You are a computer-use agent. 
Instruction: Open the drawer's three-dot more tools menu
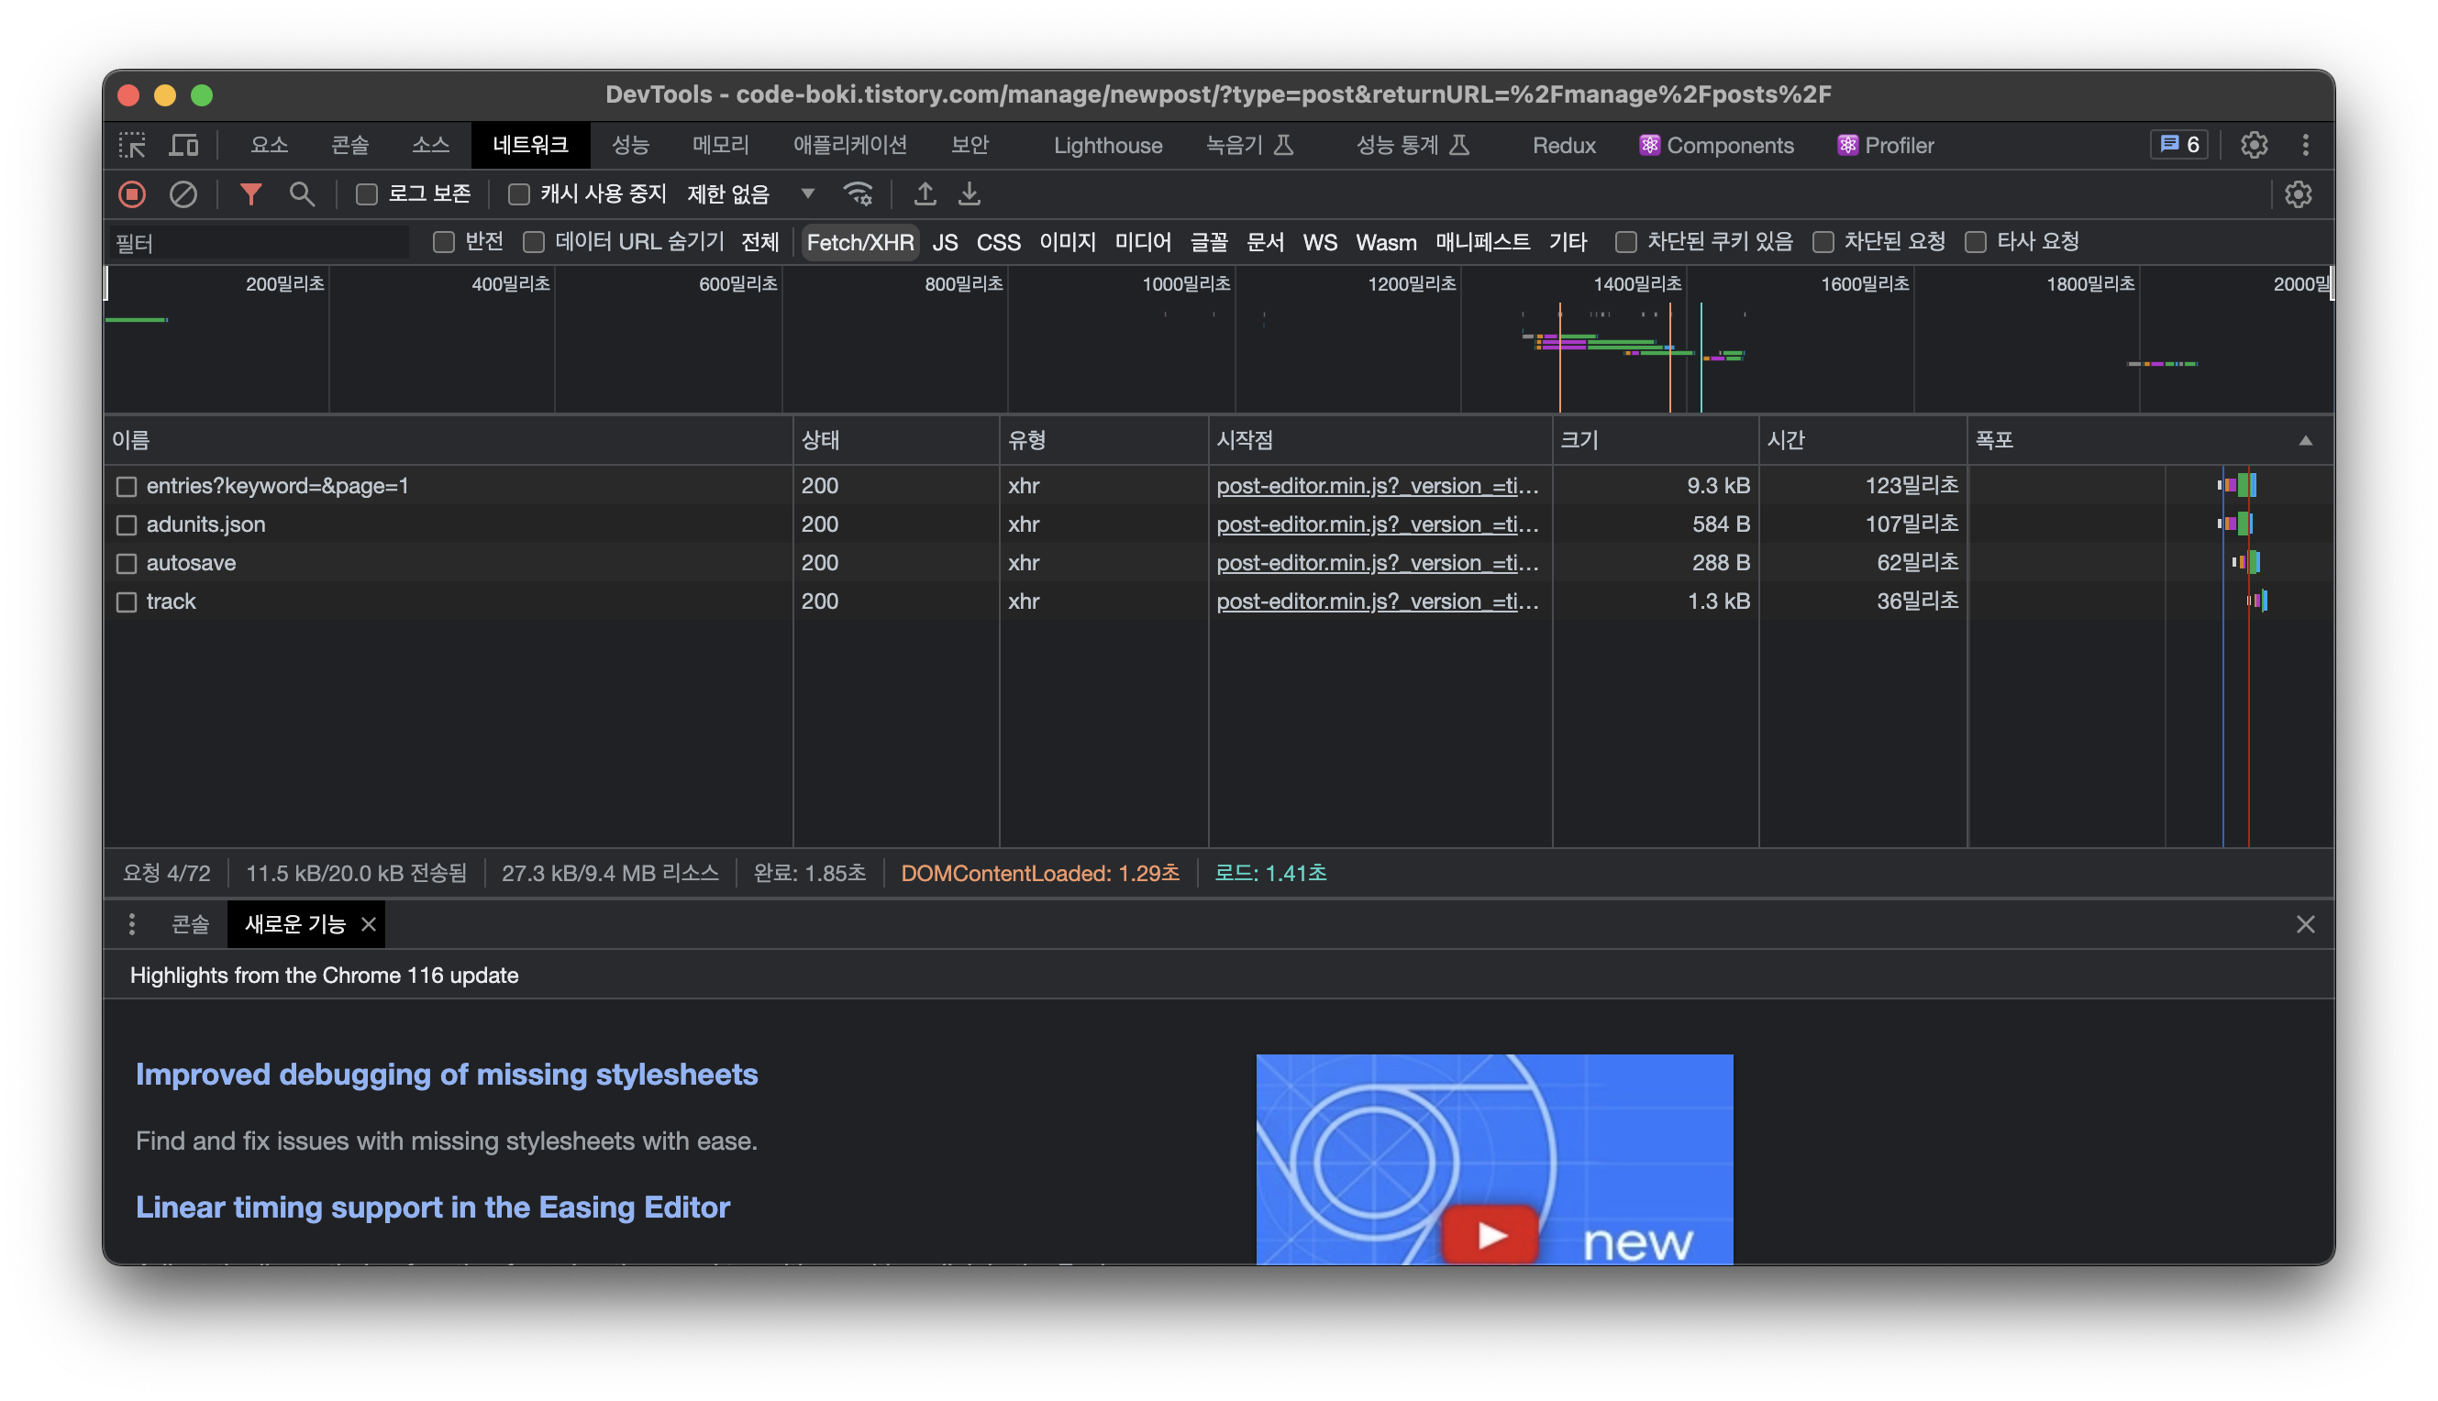[132, 925]
